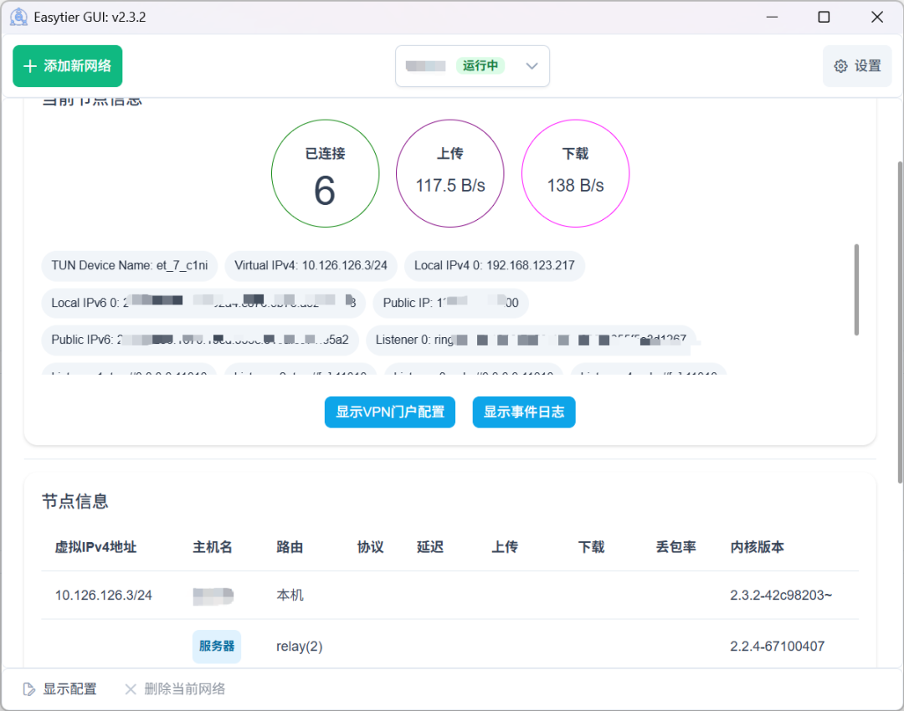Click the 10.126.126.3/24 table cell
The image size is (904, 711).
[104, 596]
